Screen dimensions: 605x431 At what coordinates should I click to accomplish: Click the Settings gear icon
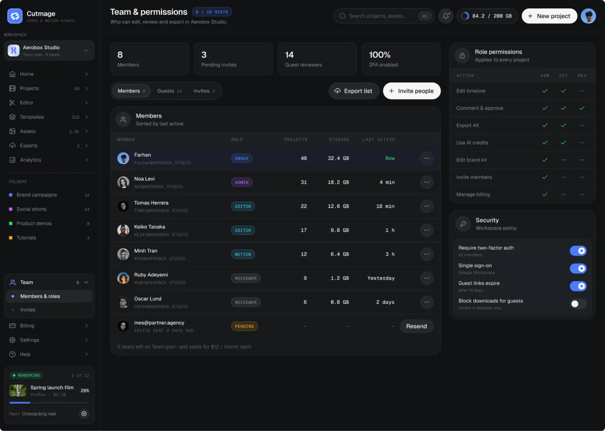(13, 340)
